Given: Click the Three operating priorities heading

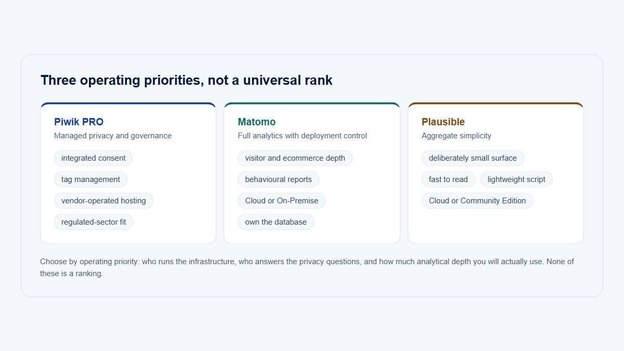Looking at the screenshot, I should click(187, 80).
